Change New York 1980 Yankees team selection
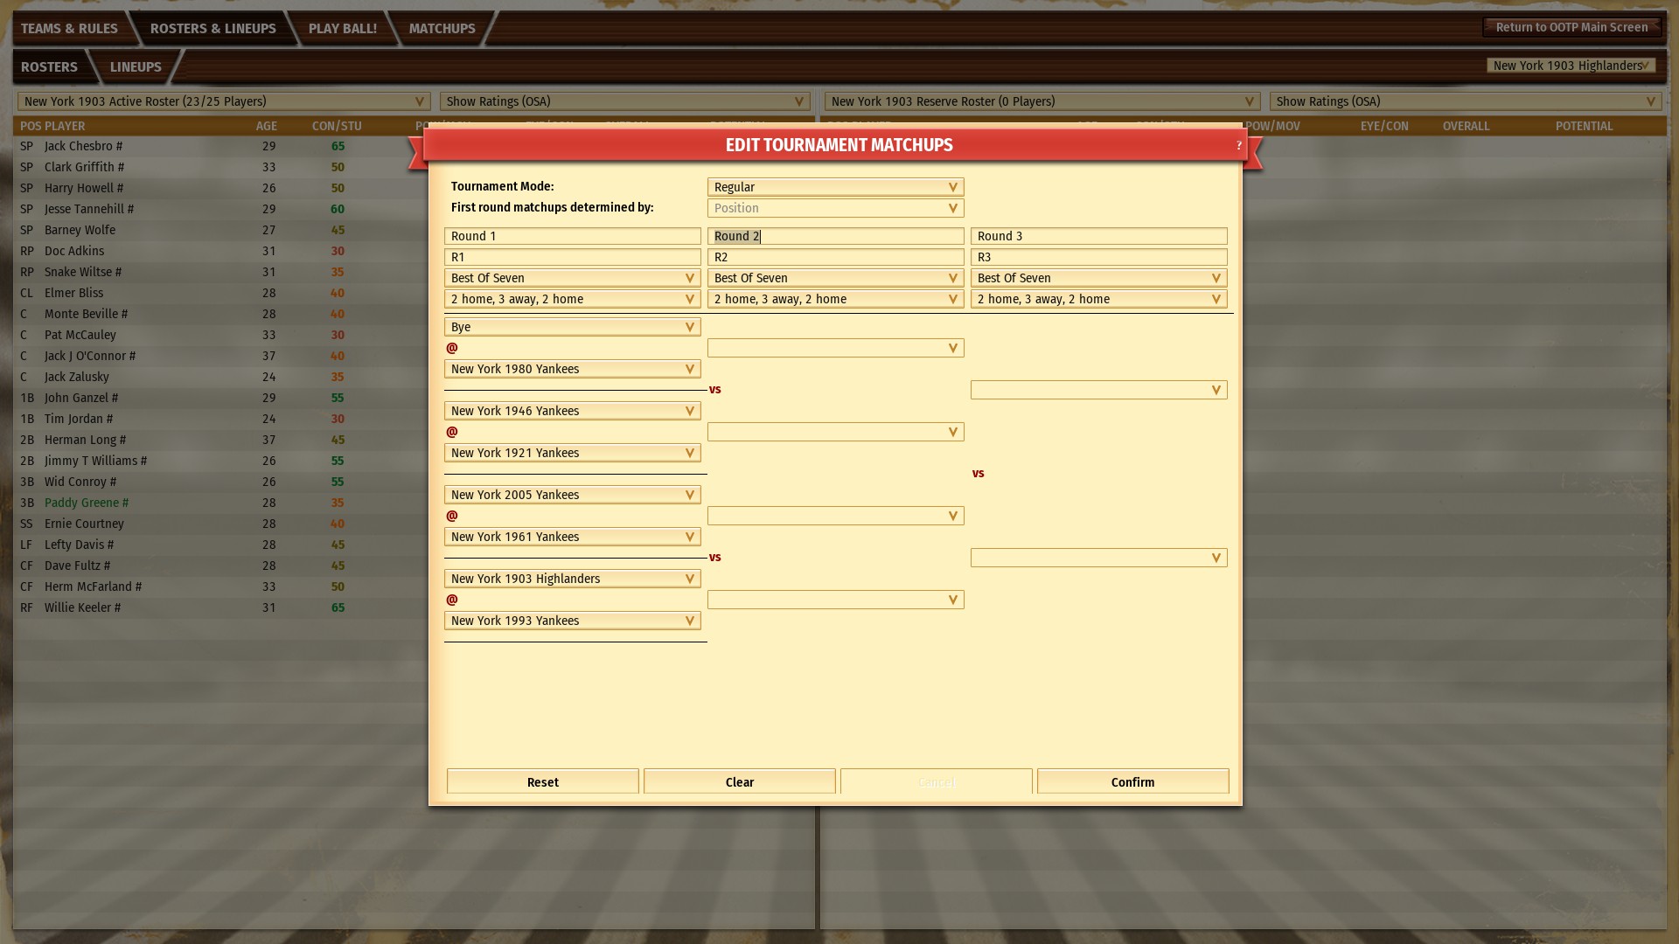Viewport: 1679px width, 944px height. pyautogui.click(x=572, y=369)
